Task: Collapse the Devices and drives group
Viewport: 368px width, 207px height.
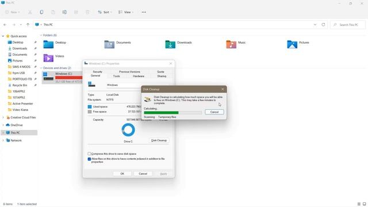Action: 41,68
